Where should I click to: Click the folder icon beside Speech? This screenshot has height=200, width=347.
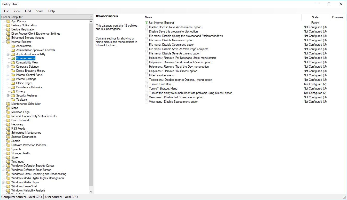(x=8, y=149)
